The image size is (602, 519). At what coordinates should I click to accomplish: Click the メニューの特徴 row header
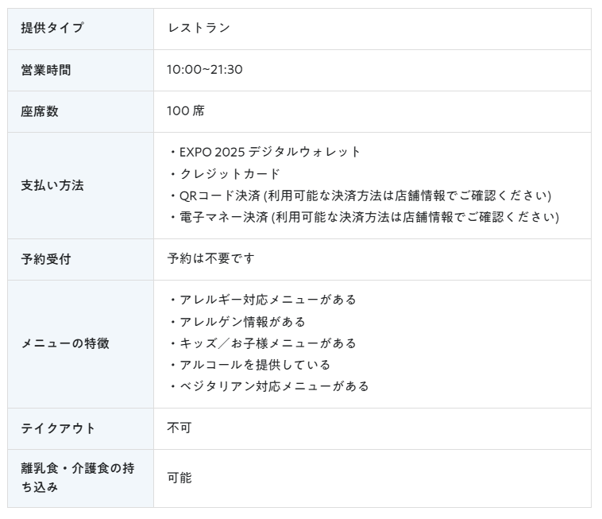65,343
